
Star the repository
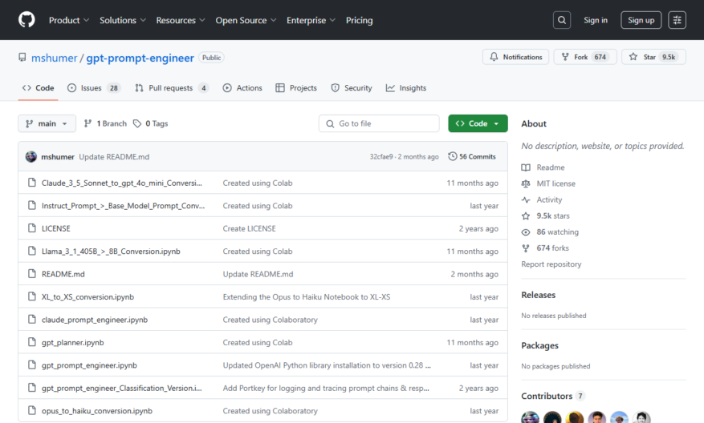[653, 57]
